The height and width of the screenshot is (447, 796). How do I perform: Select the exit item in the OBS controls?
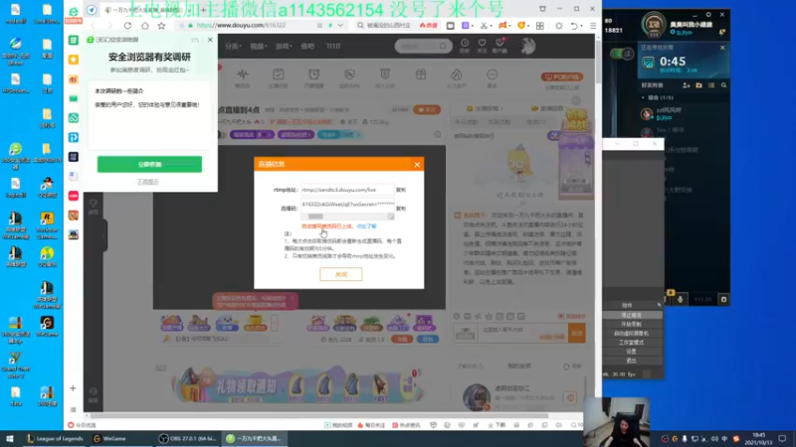click(x=631, y=361)
